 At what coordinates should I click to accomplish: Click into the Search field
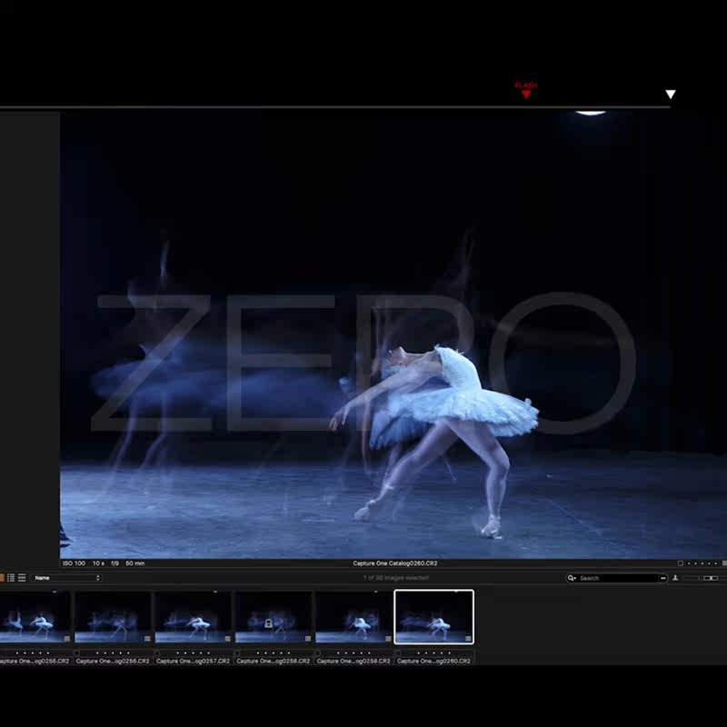(x=616, y=578)
